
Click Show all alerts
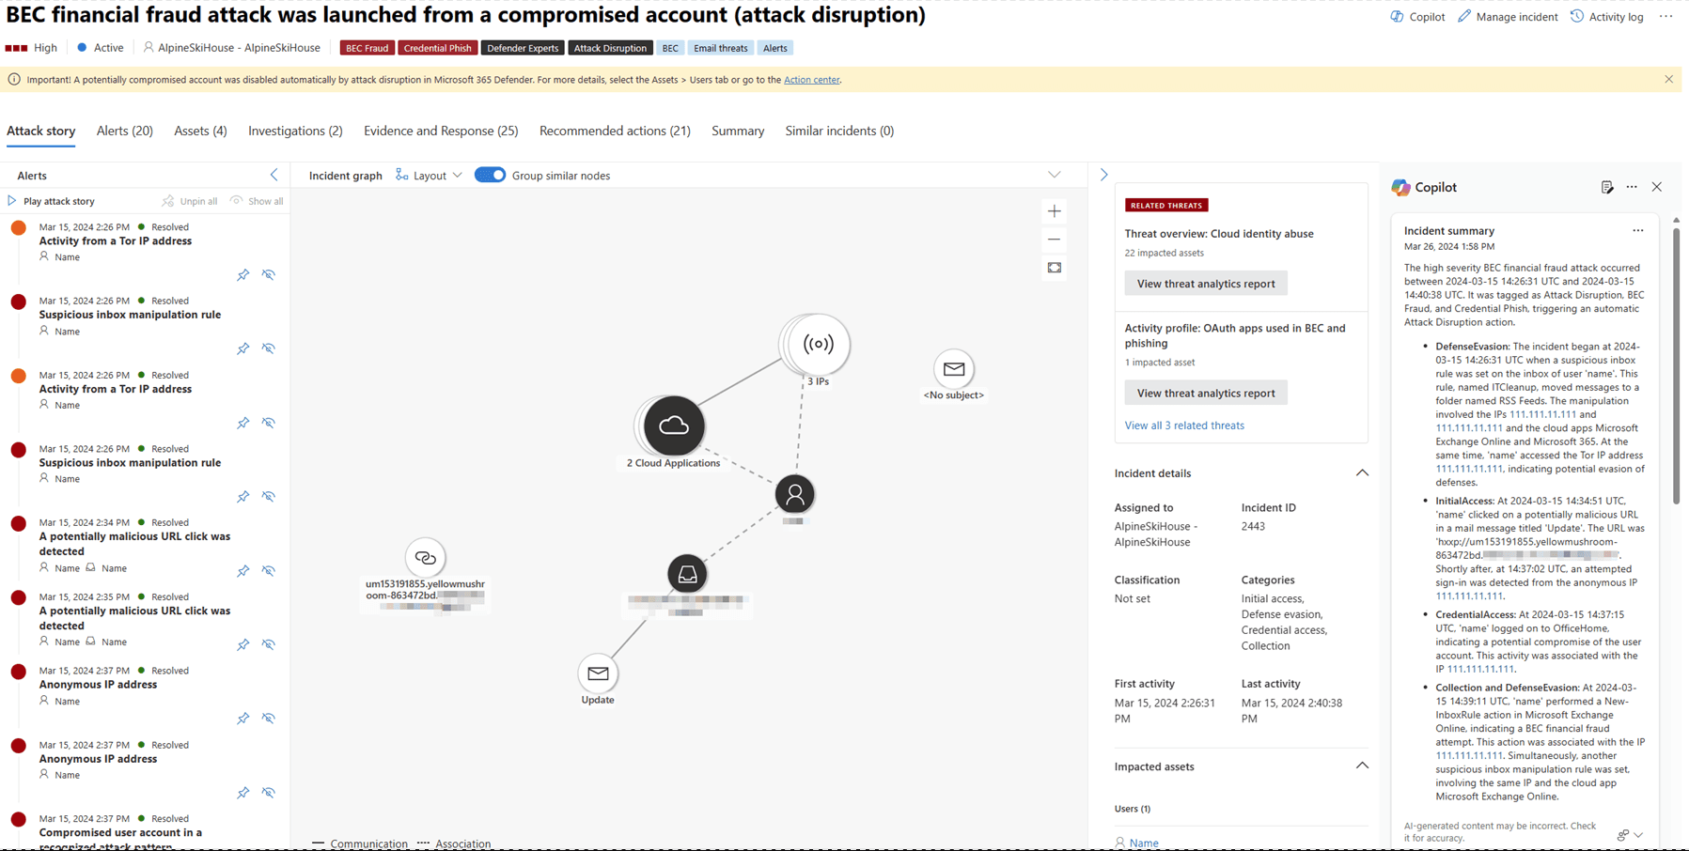point(257,201)
